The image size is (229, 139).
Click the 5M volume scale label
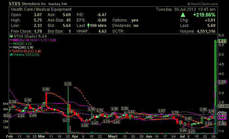(5, 104)
